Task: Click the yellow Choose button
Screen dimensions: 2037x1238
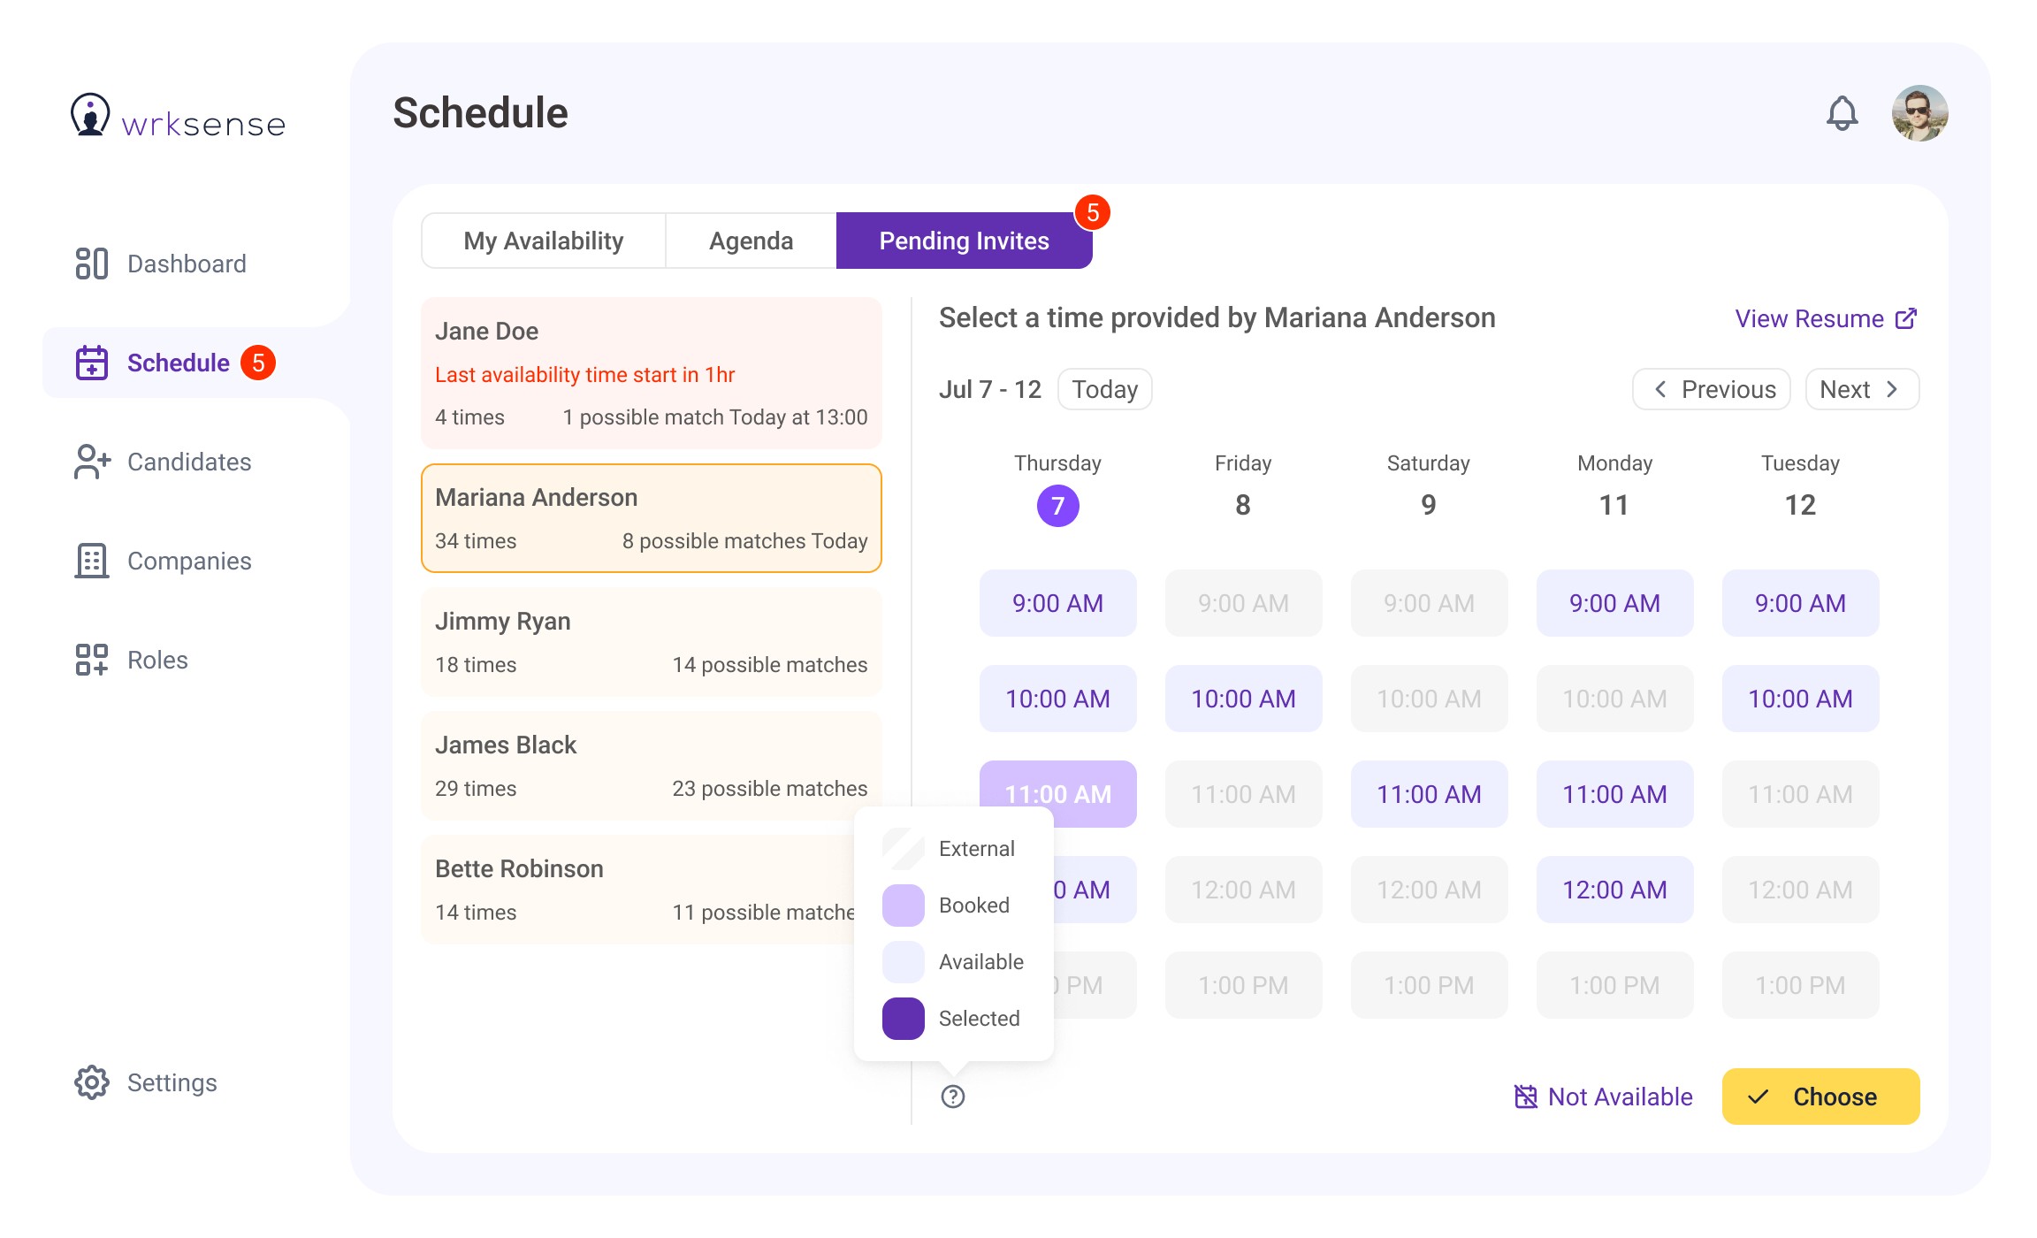Action: point(1820,1097)
